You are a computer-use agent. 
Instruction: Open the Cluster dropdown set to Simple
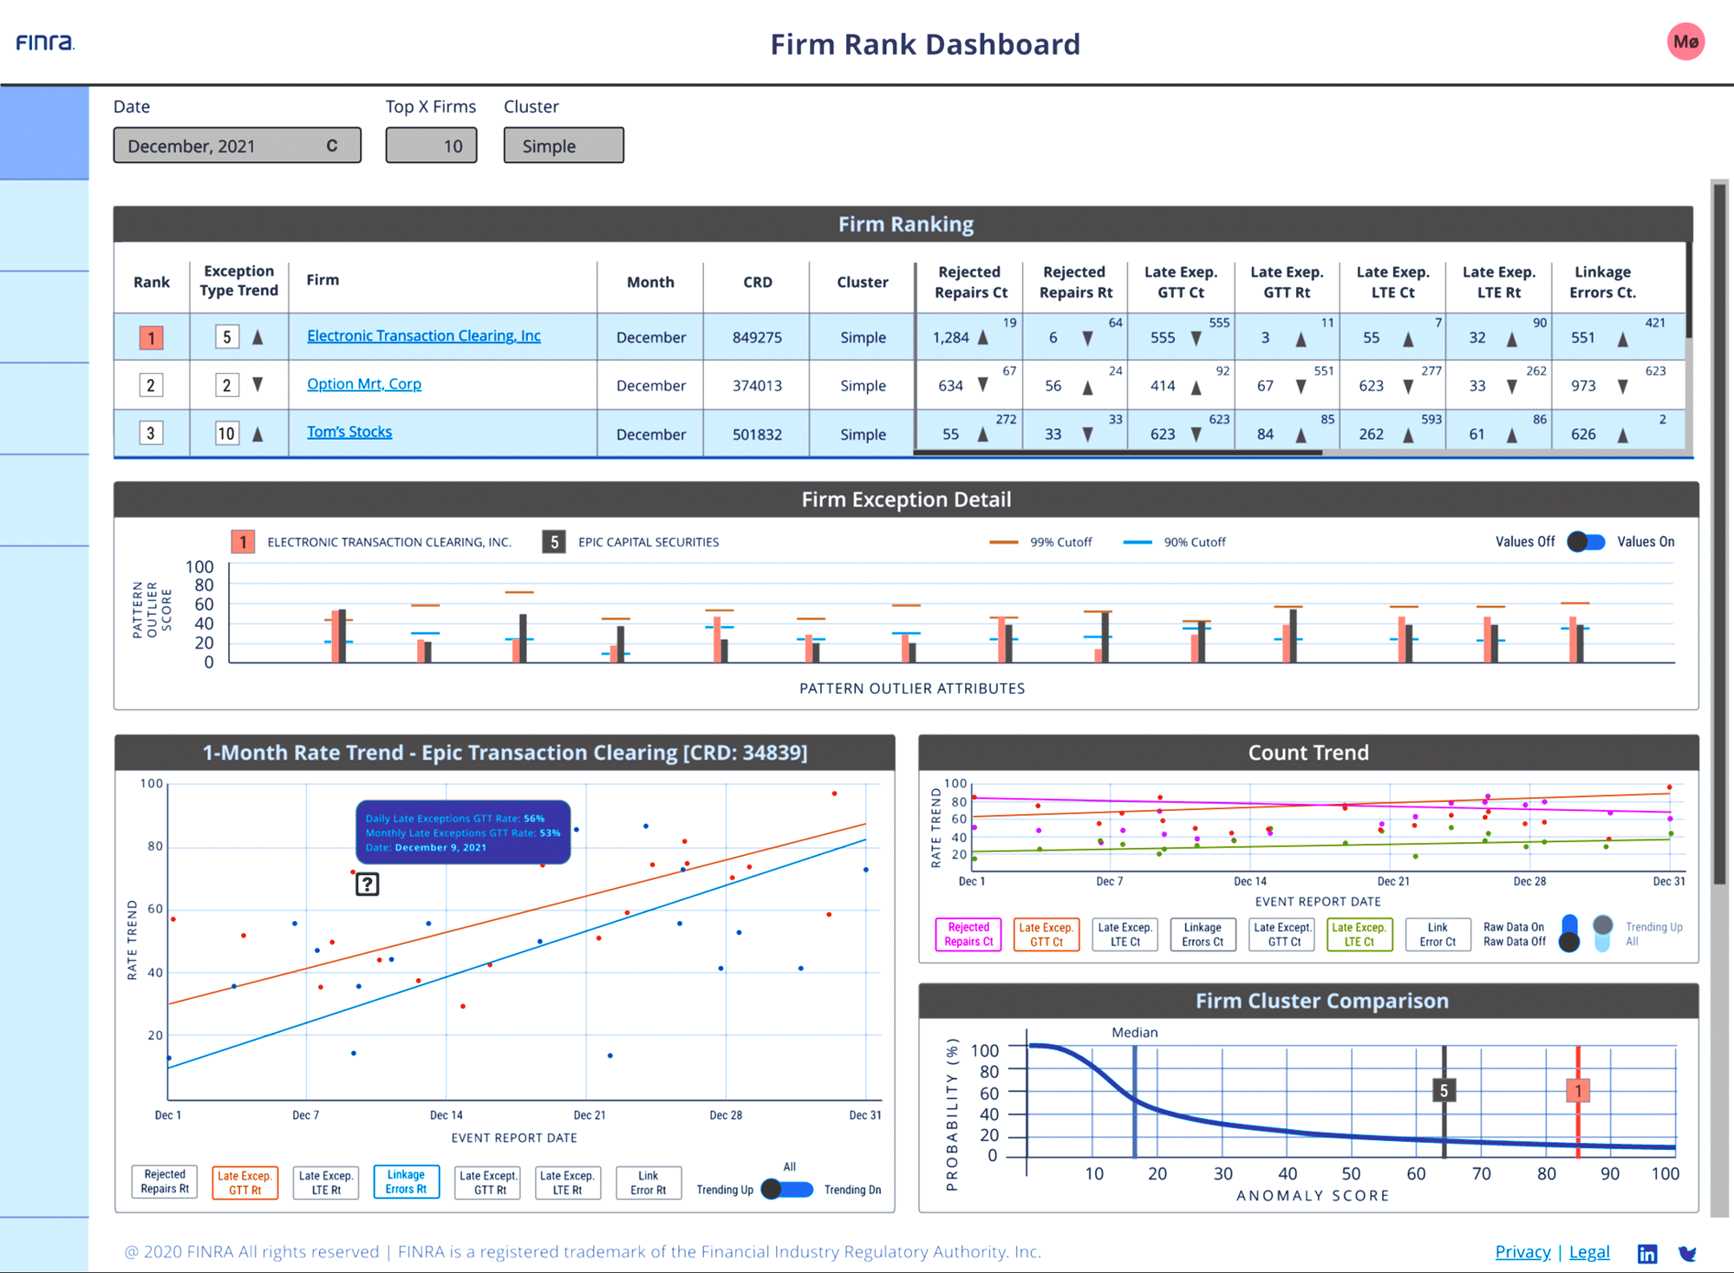(564, 146)
